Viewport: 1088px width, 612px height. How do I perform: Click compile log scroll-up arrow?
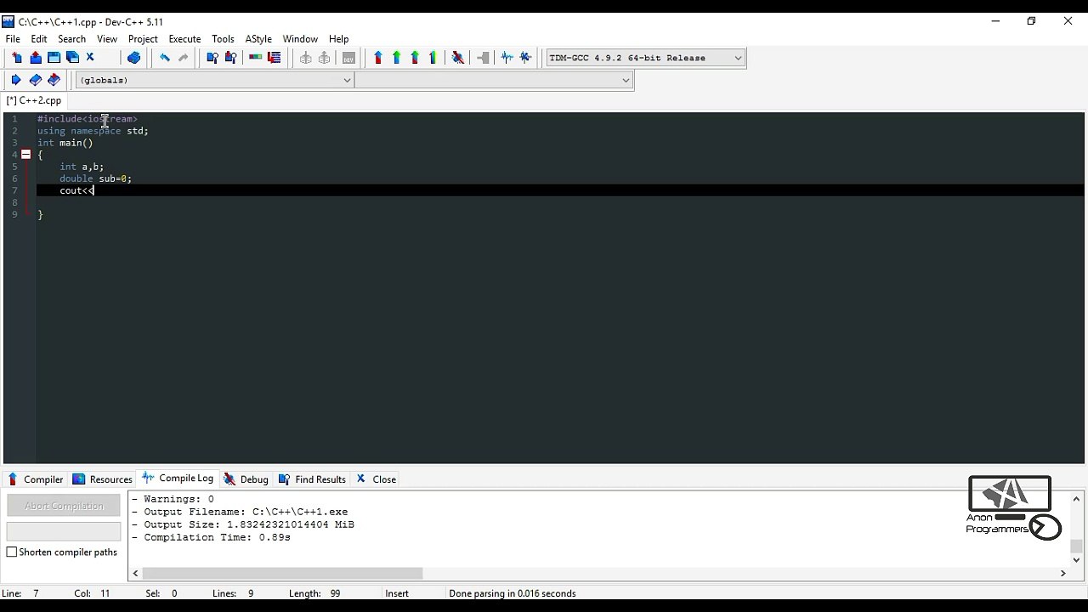[1076, 499]
